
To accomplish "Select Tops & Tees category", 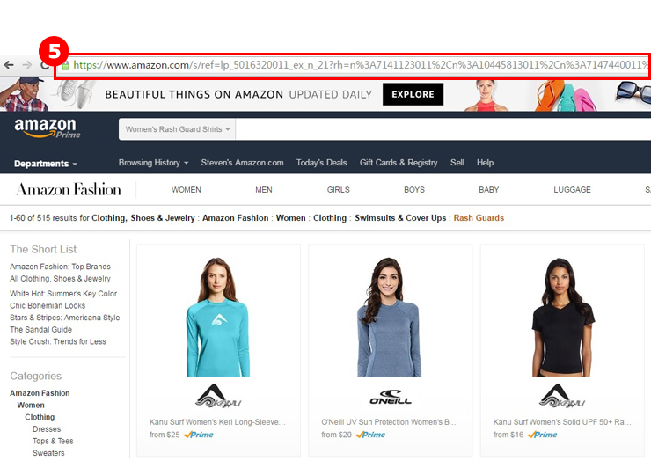I will tap(53, 442).
